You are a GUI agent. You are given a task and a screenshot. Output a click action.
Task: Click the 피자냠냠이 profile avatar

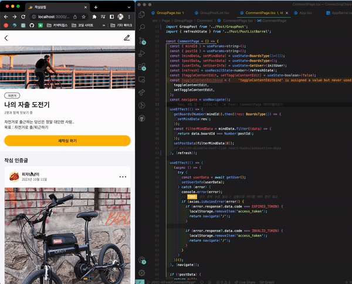pos(14,177)
